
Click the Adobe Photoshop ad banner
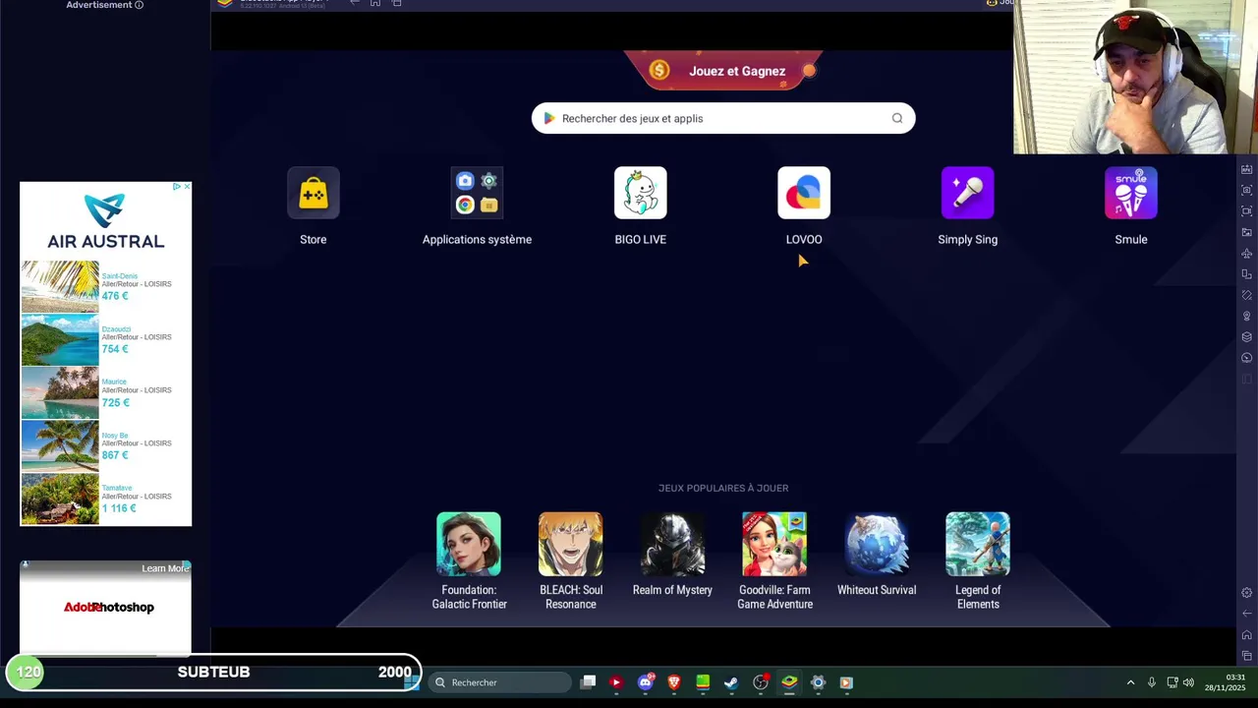coord(106,607)
